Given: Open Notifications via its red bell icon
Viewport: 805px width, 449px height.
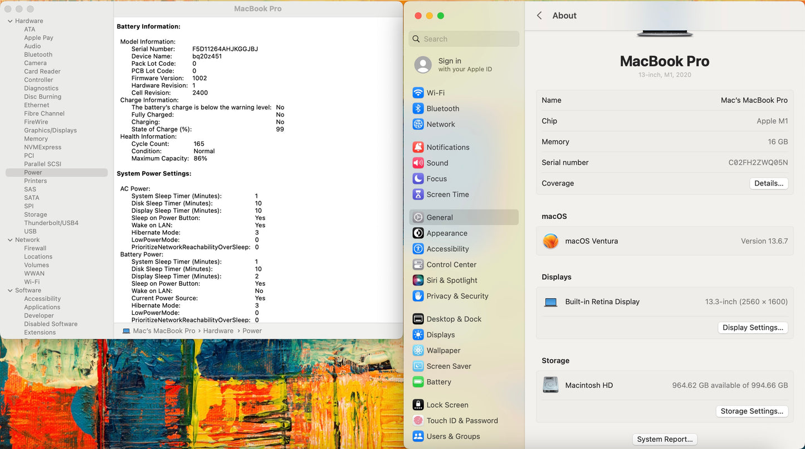Looking at the screenshot, I should (x=418, y=147).
